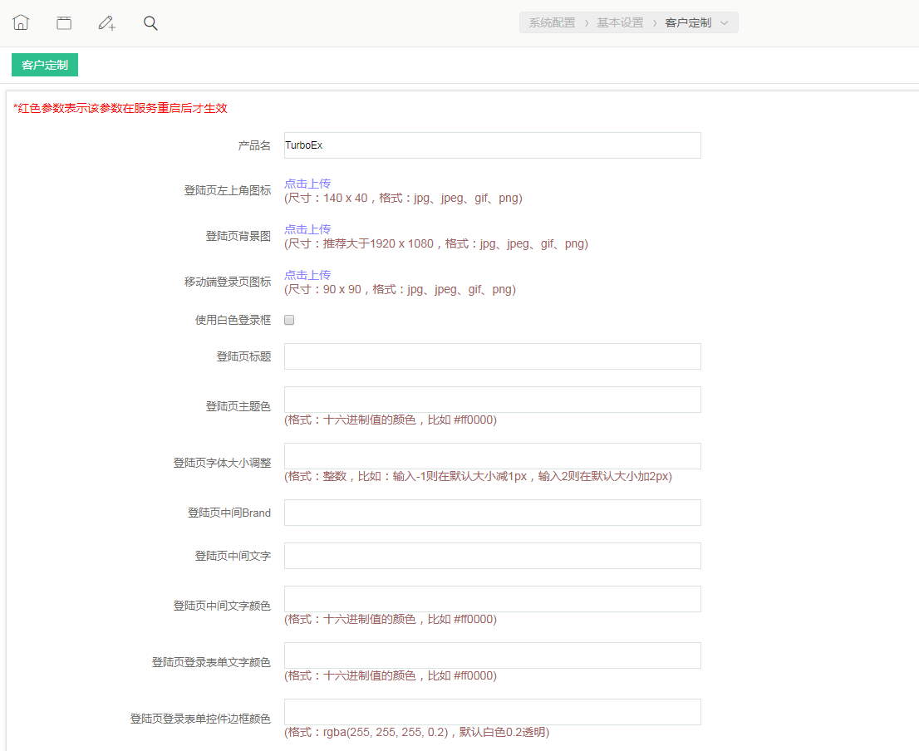This screenshot has width=919, height=751.
Task: Click 点击上传 for 移动端登录页图标
Action: (307, 275)
